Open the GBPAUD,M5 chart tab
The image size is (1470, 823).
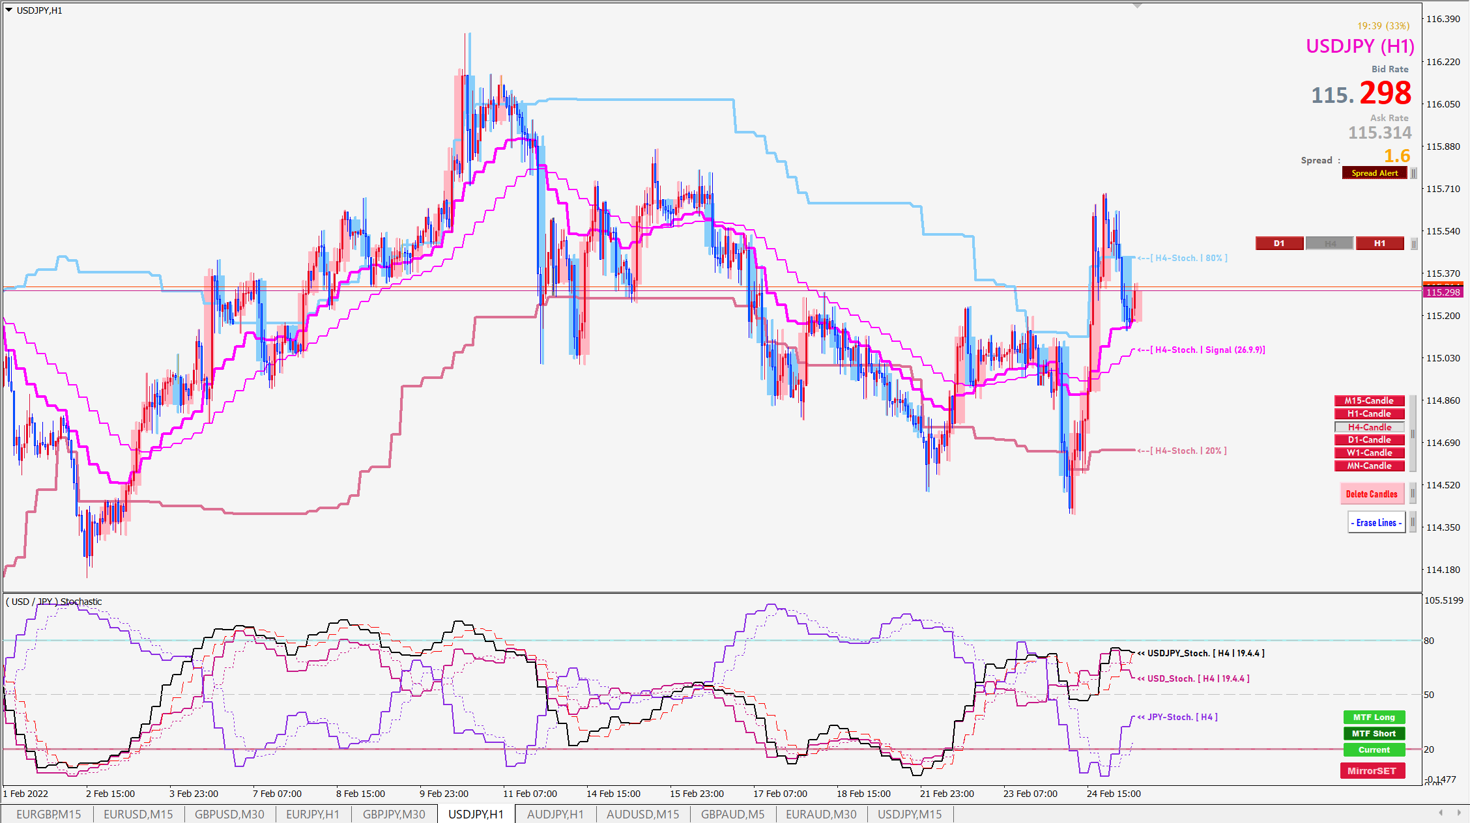click(732, 814)
